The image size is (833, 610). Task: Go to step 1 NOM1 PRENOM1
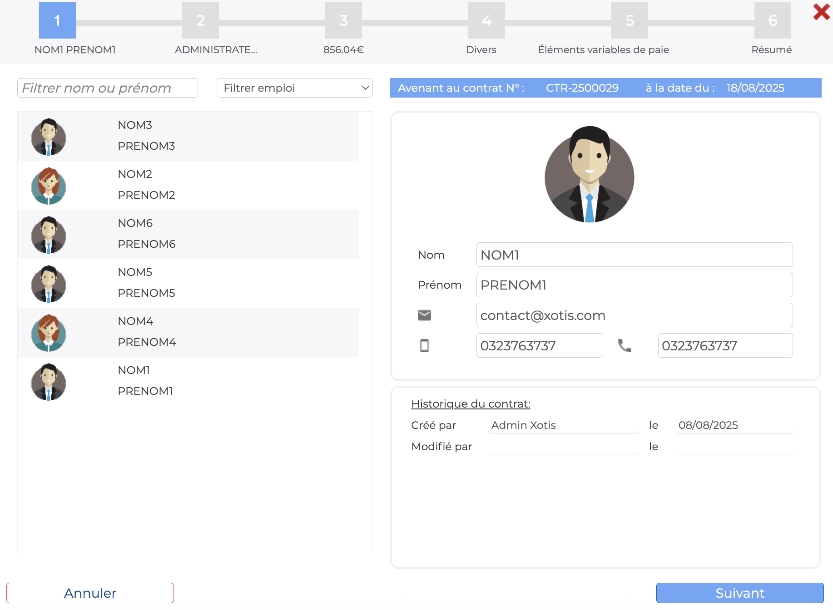(x=57, y=20)
